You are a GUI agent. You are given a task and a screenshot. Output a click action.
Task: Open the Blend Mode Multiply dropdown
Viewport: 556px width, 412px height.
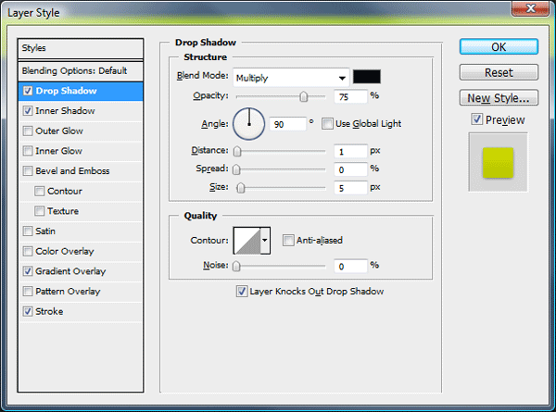point(291,78)
